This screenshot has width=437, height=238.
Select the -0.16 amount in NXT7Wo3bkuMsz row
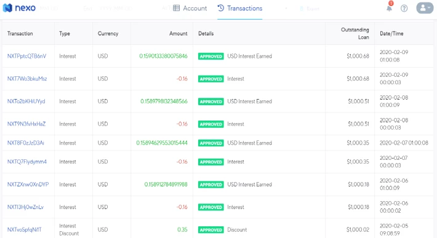[182, 79]
